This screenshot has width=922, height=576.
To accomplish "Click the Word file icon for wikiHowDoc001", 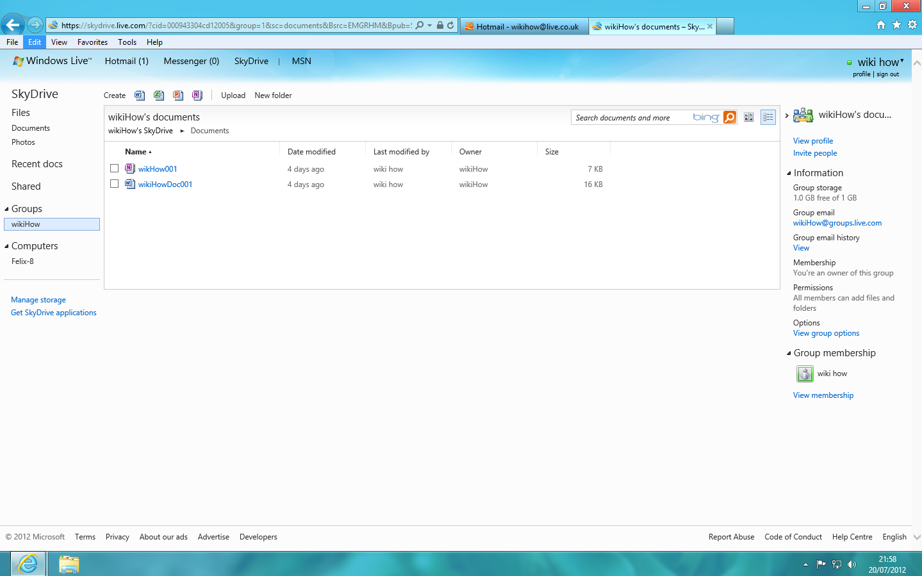I will (x=130, y=184).
